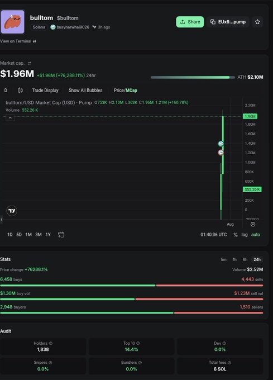
Task: Select the 1D time range
Action: point(9,235)
